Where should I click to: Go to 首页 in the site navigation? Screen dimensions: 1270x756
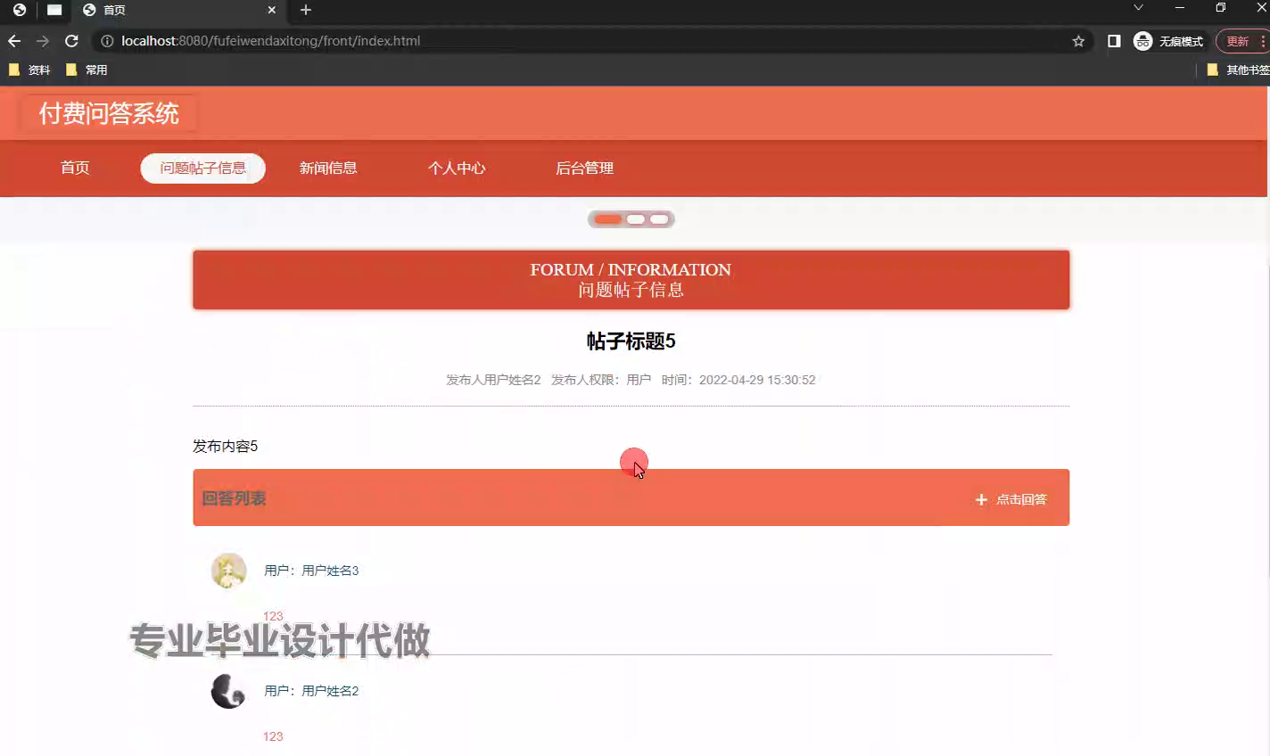tap(75, 168)
